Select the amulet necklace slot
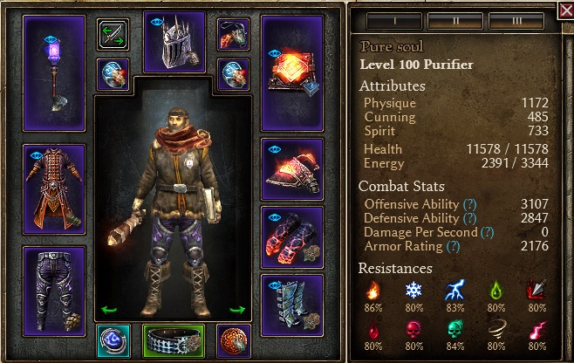 pyautogui.click(x=233, y=34)
